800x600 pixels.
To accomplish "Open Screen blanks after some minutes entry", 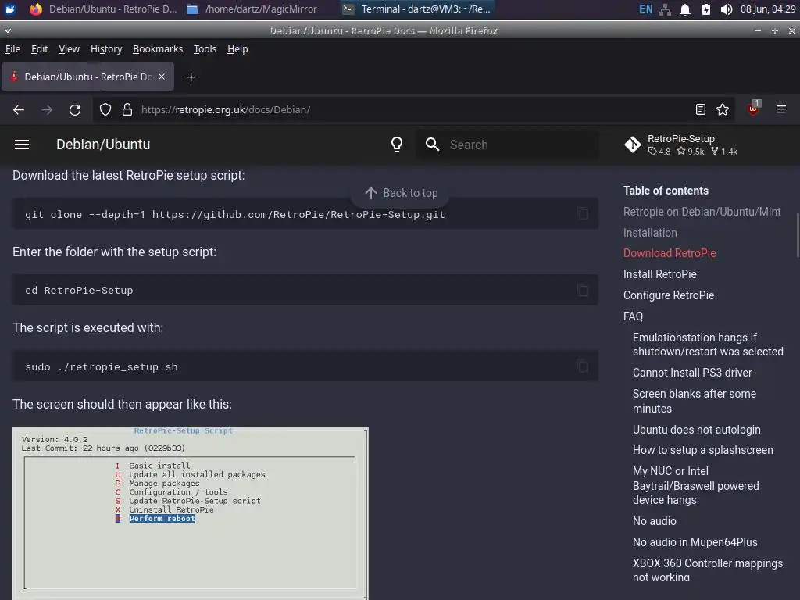I will tap(694, 401).
